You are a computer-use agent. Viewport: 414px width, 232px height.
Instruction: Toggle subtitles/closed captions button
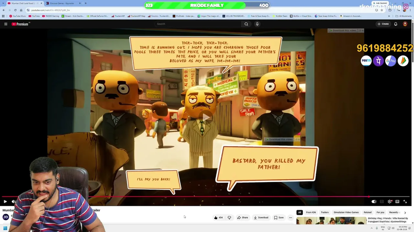pos(382,201)
